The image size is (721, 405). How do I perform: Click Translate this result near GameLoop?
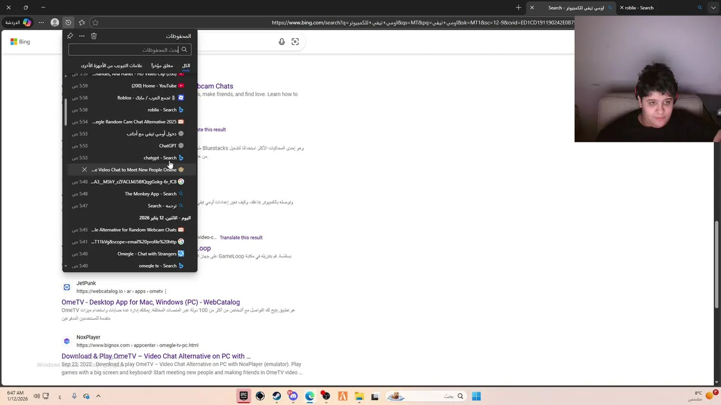tap(241, 237)
